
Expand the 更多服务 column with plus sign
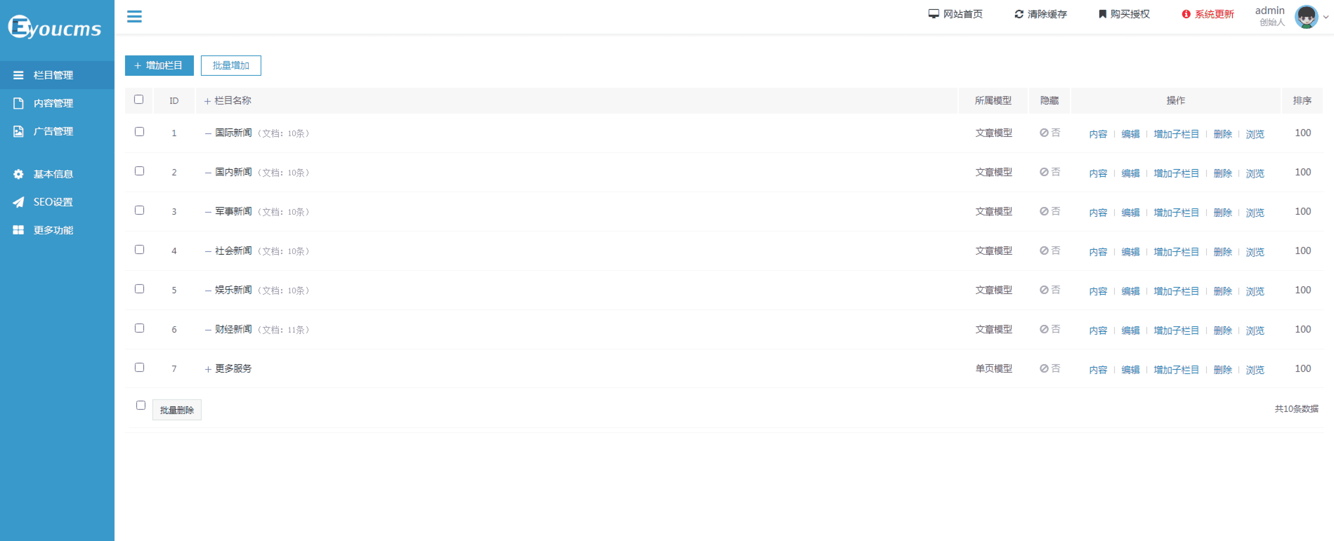[x=208, y=369]
